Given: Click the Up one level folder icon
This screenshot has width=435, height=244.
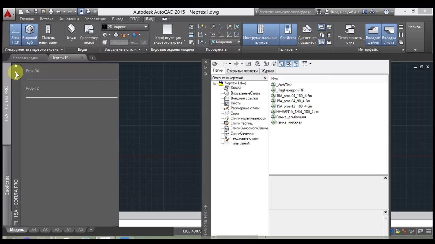Looking at the screenshot, I should (x=248, y=64).
